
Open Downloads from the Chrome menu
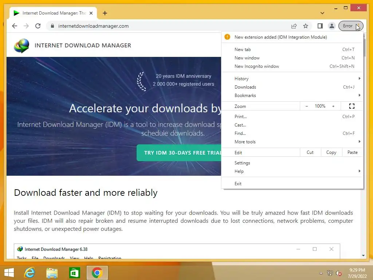292,87
